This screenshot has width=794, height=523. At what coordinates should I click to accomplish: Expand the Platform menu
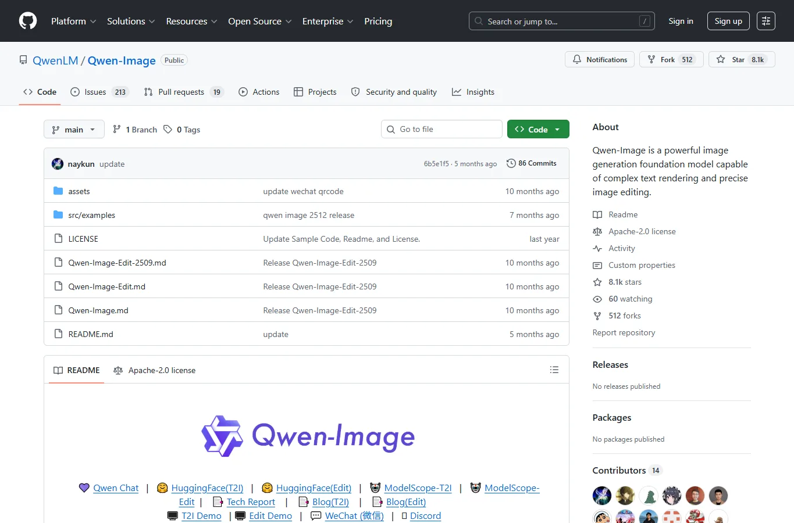[x=74, y=21]
